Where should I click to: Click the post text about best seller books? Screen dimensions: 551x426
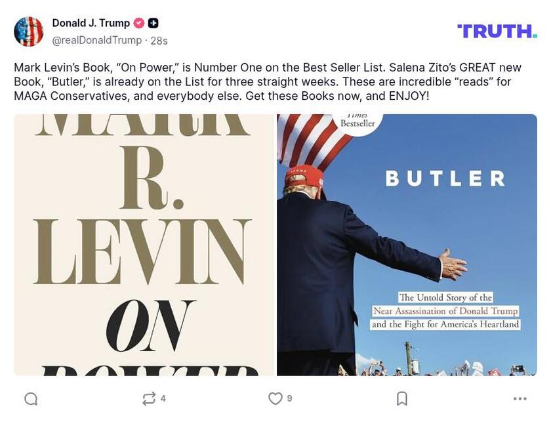(262, 81)
